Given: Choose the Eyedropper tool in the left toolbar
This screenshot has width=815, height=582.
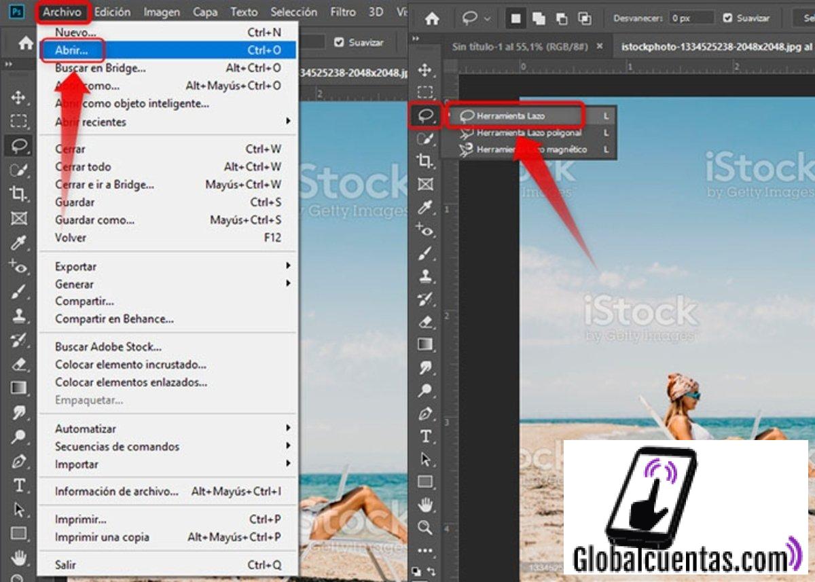Looking at the screenshot, I should click(18, 242).
